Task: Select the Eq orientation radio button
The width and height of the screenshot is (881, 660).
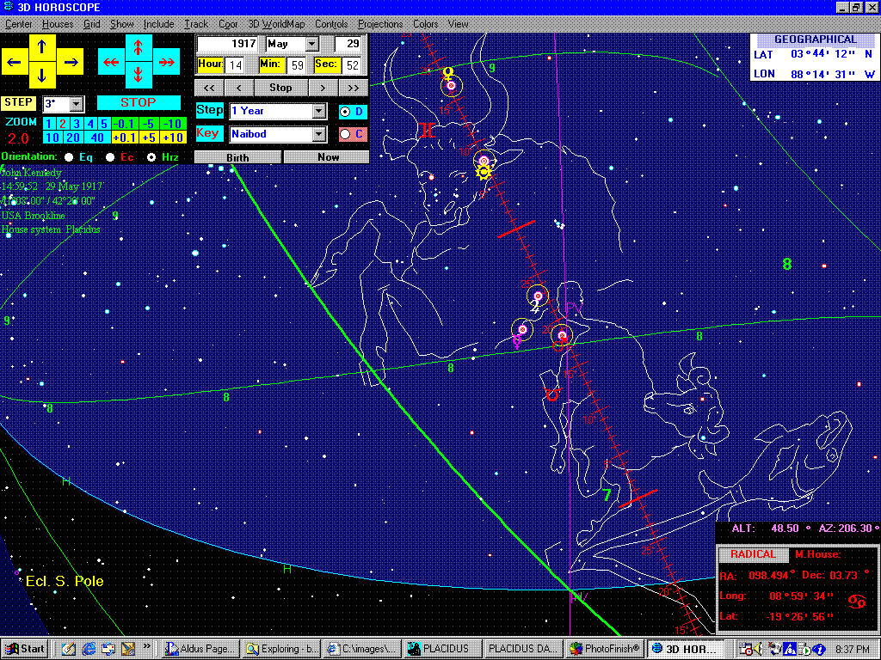Action: tap(69, 157)
